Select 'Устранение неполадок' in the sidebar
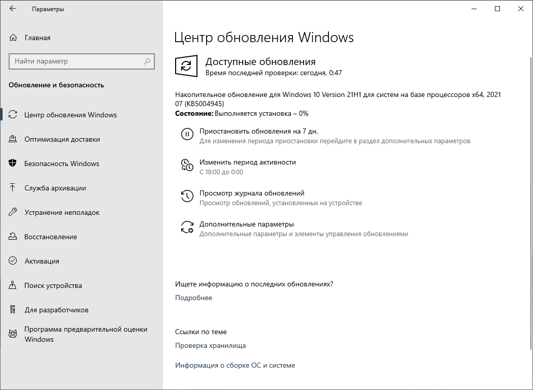 pos(61,212)
